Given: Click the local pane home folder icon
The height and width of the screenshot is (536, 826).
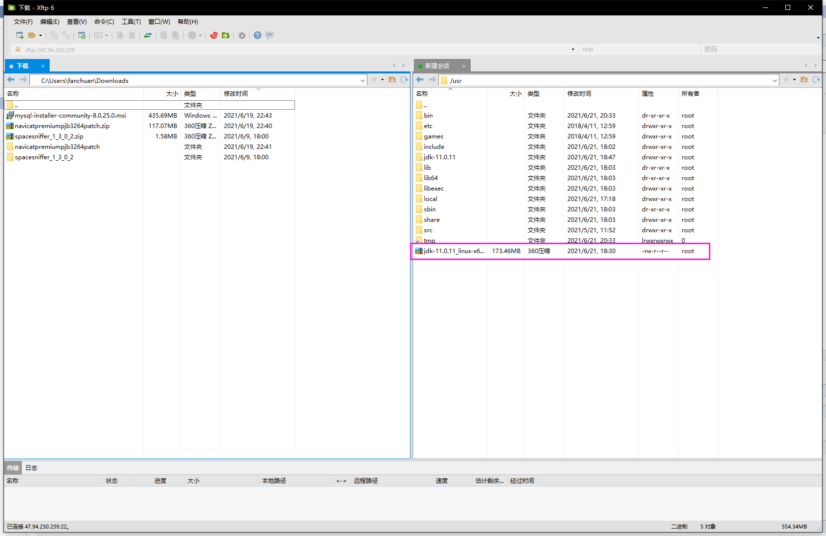Looking at the screenshot, I should coord(392,80).
